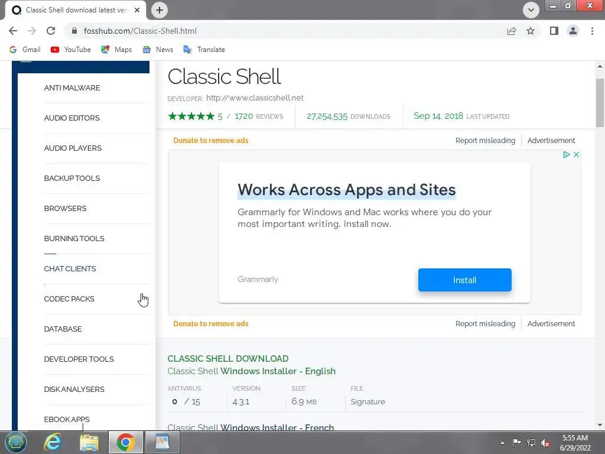Select the Classic Shell download tab
Viewport: 605px width, 454px height.
point(76,10)
